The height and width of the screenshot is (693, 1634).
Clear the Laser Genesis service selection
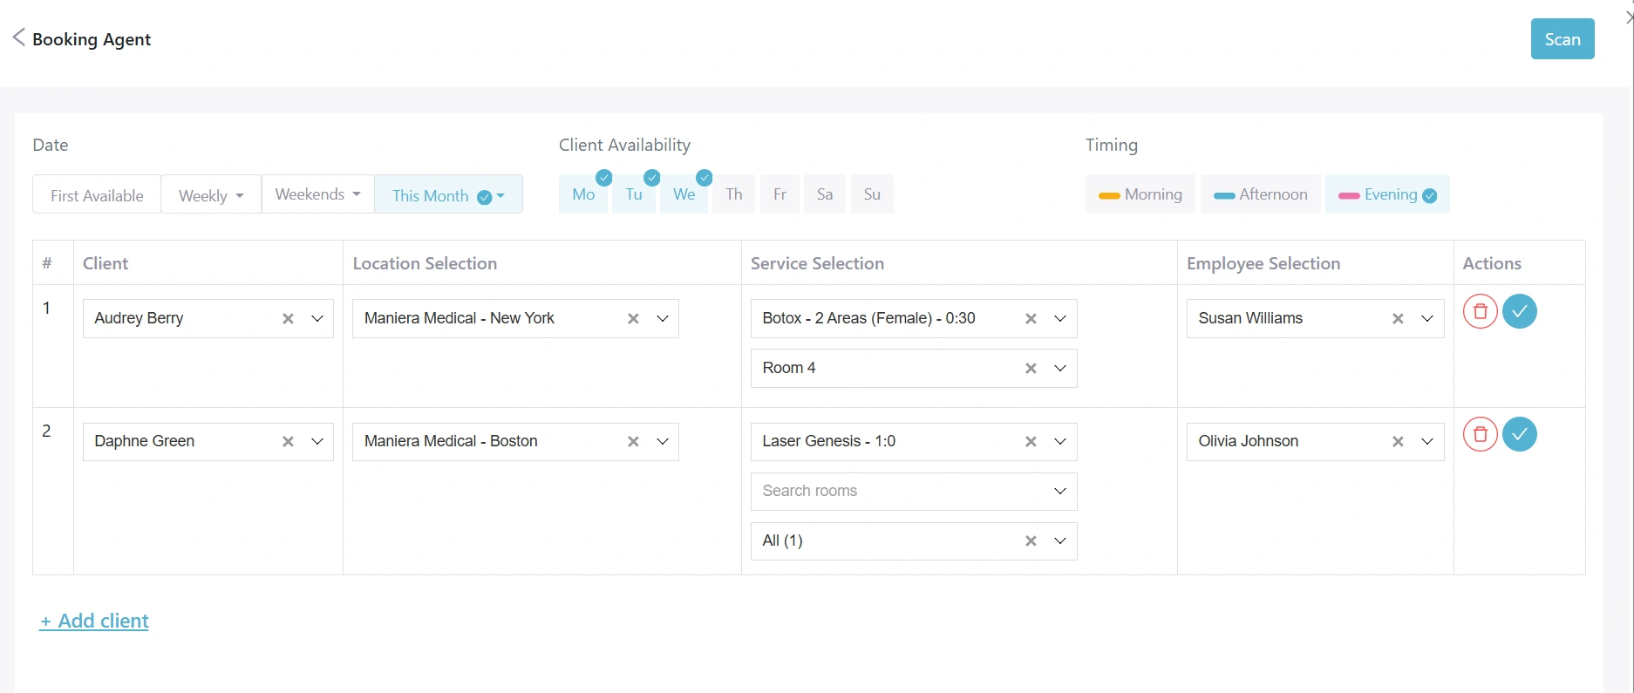pos(1031,442)
